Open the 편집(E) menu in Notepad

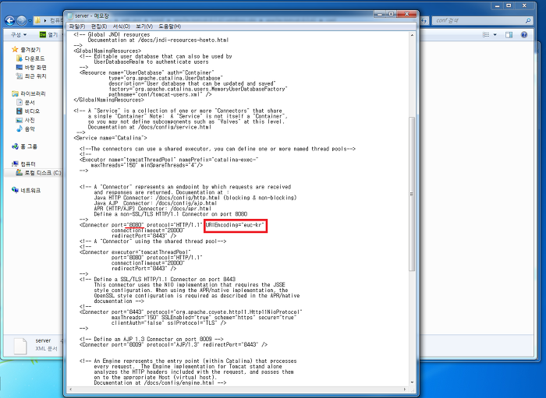99,26
